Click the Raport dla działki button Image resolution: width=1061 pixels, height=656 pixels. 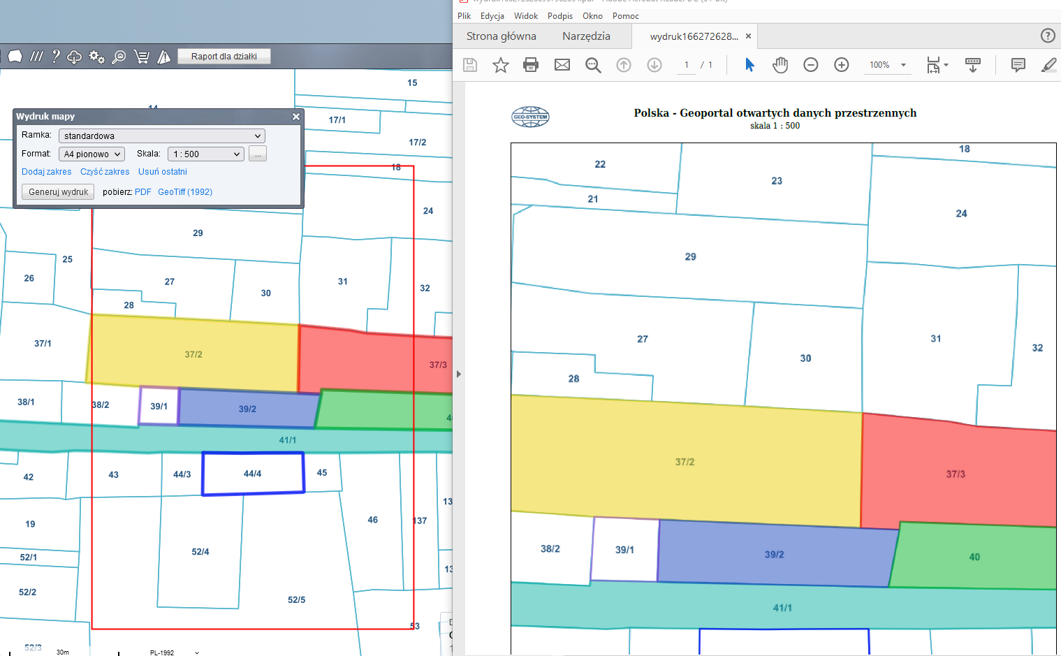[224, 57]
